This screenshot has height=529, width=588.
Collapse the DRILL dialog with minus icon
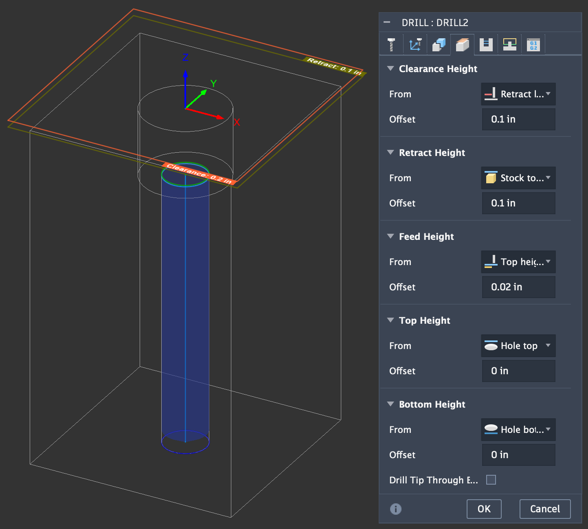pyautogui.click(x=387, y=22)
